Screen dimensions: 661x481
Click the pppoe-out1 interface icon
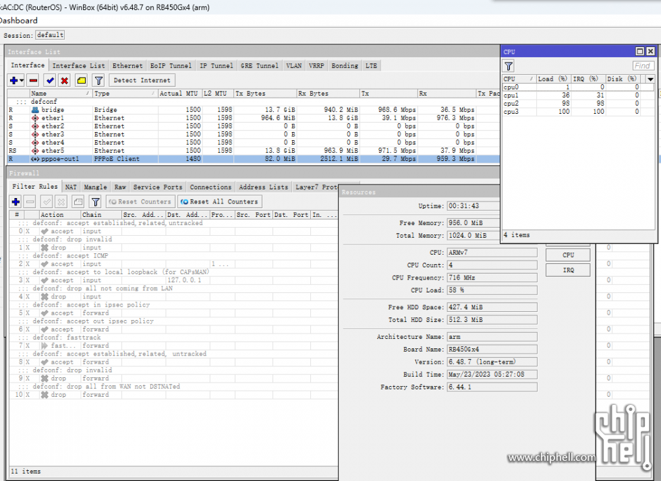coord(35,159)
